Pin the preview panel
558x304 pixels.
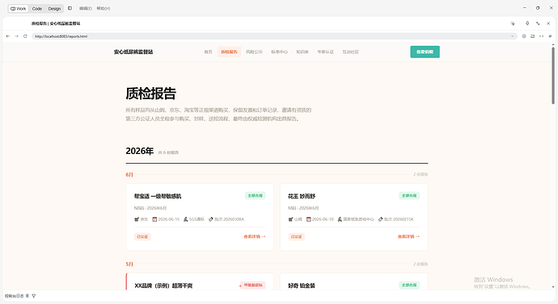click(527, 23)
